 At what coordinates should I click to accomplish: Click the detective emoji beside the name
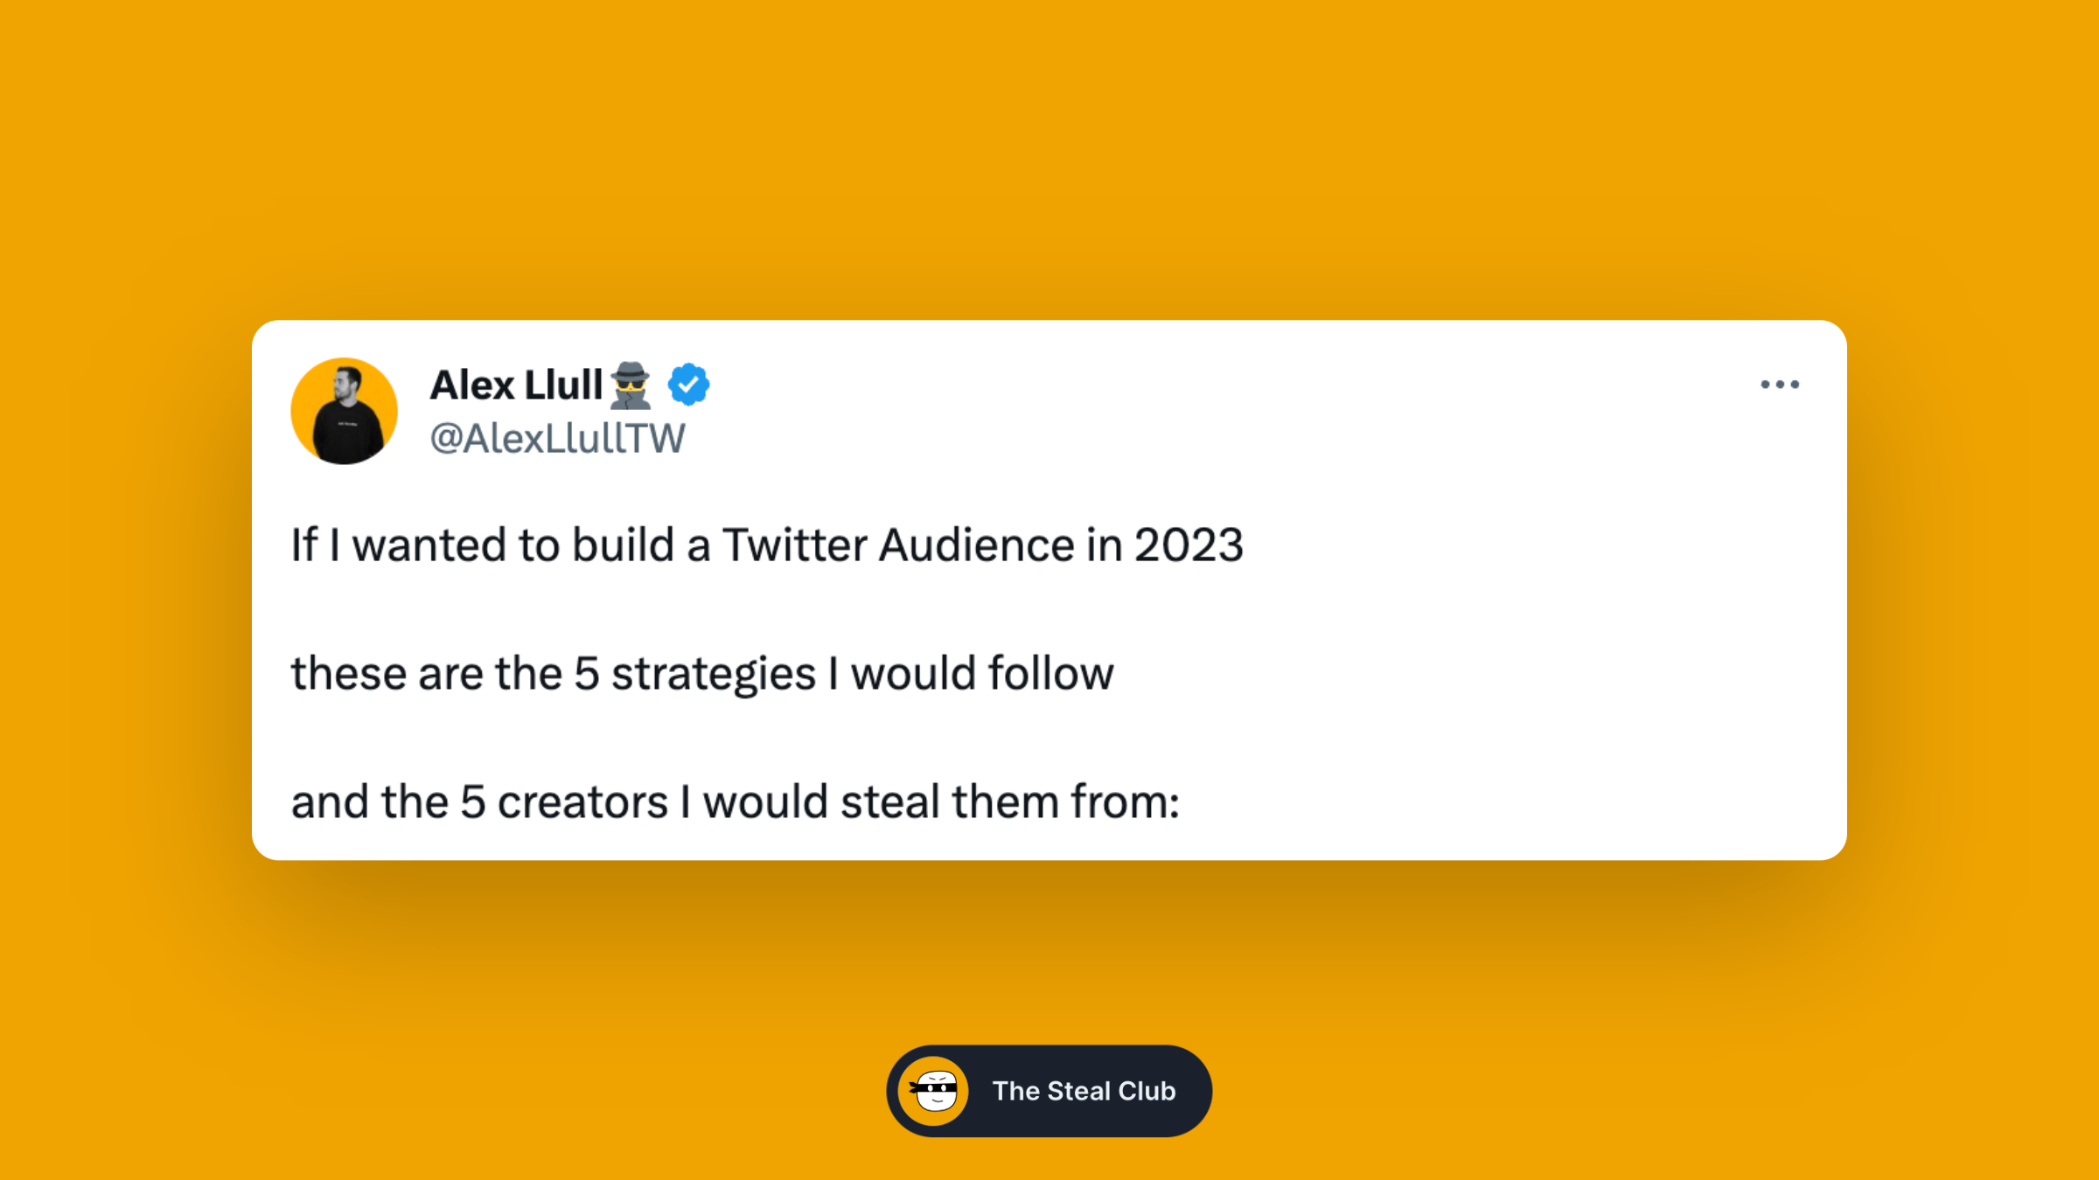coord(631,385)
